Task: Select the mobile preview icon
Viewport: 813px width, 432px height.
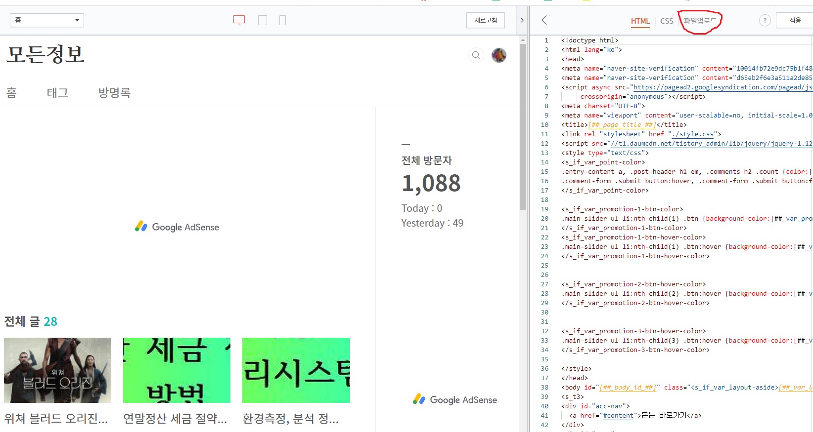Action: click(282, 20)
